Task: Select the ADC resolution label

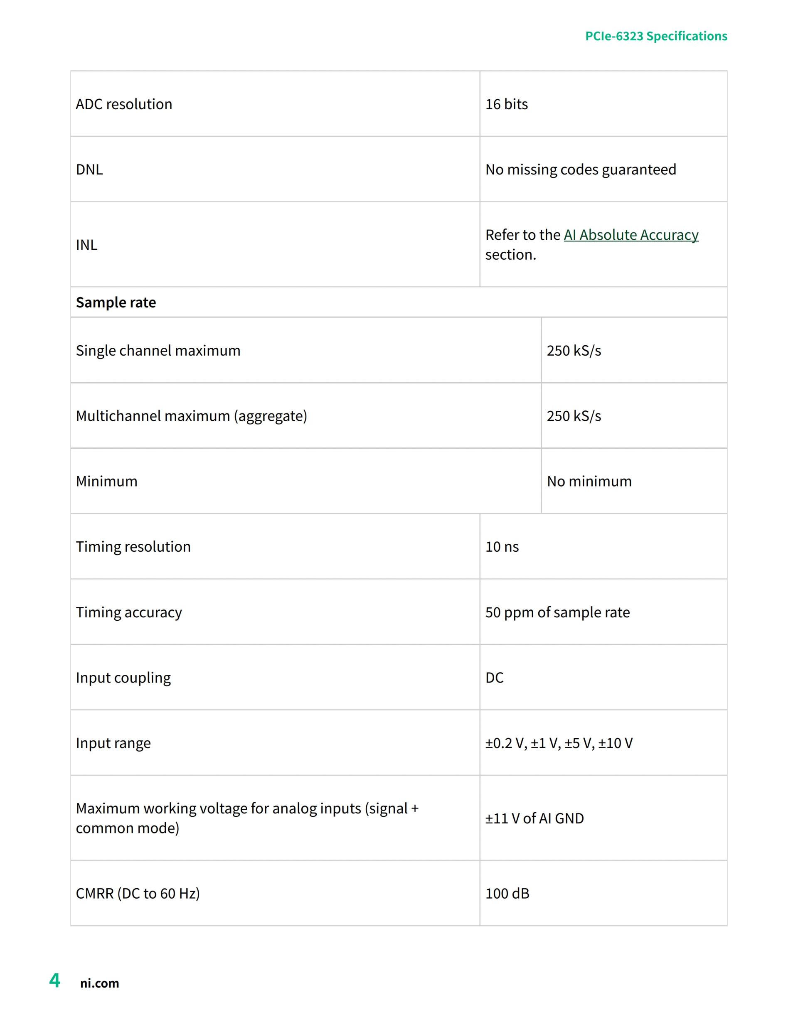Action: pos(124,104)
